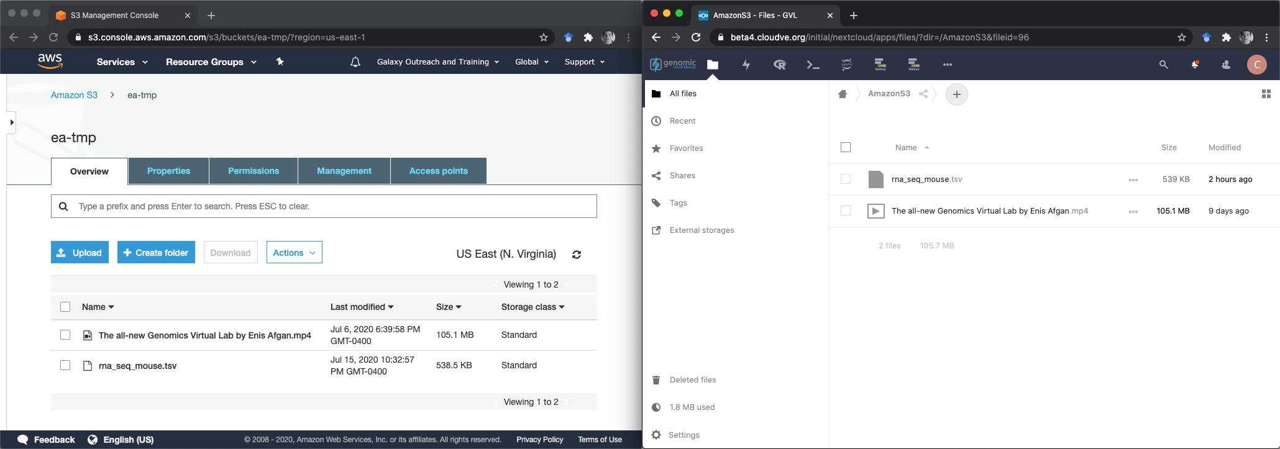This screenshot has height=449, width=1280.
Task: Open the notifications bell in GVL
Action: click(1195, 65)
